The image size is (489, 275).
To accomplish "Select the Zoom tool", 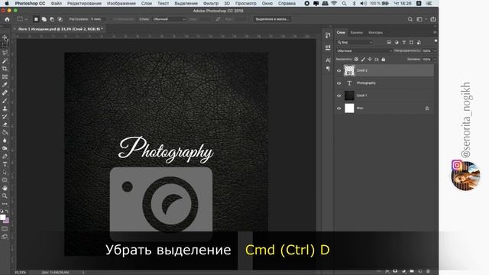I will click(x=5, y=196).
